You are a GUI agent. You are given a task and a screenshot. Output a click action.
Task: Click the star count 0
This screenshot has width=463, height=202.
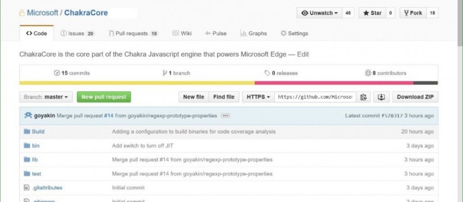[x=390, y=13]
